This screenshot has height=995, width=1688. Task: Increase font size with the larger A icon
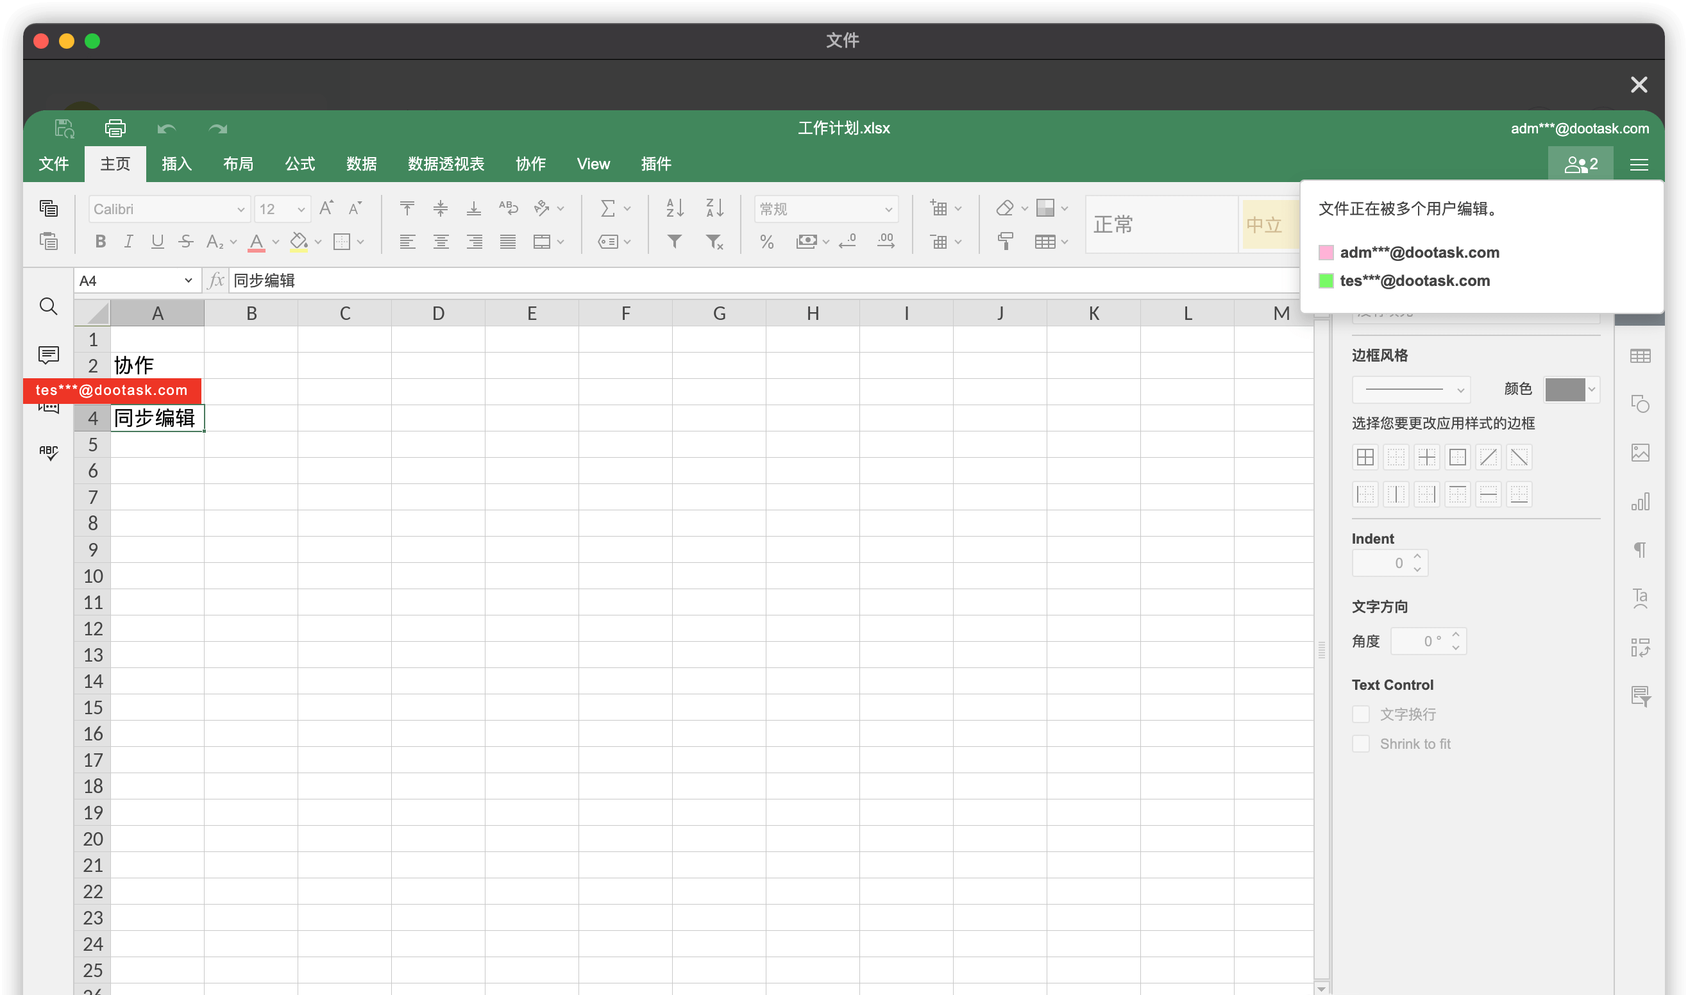click(326, 208)
